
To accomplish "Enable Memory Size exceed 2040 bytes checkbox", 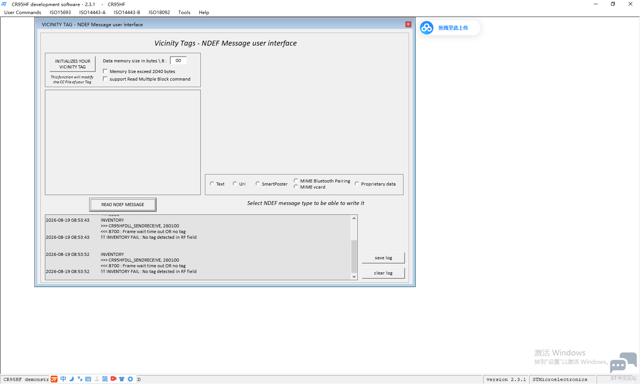I will [105, 71].
